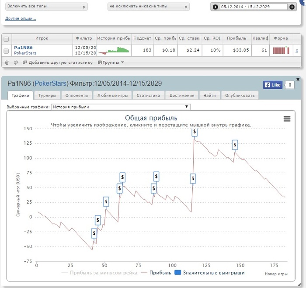Screen dimensions: 306x288
Task: Click the Facebook Like button
Action: point(273,85)
